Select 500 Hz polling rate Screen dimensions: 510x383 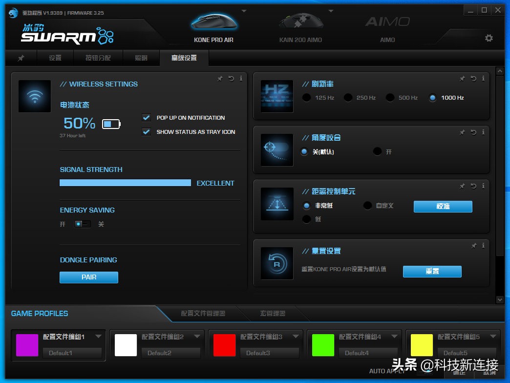tap(390, 98)
